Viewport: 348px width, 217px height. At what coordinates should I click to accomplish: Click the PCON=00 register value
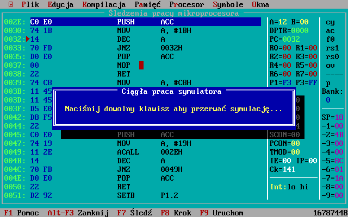(x=285, y=143)
